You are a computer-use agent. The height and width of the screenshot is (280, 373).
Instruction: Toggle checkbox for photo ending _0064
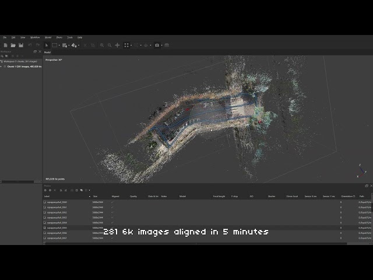(x=45, y=223)
